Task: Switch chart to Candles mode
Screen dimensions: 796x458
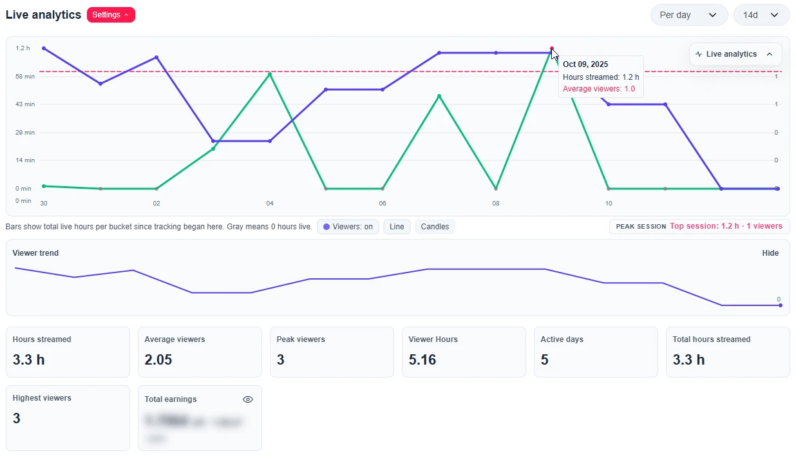Action: (x=435, y=227)
